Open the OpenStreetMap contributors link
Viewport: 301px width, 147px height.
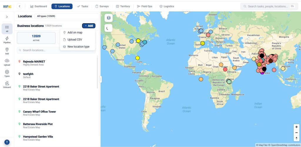coord(284,145)
